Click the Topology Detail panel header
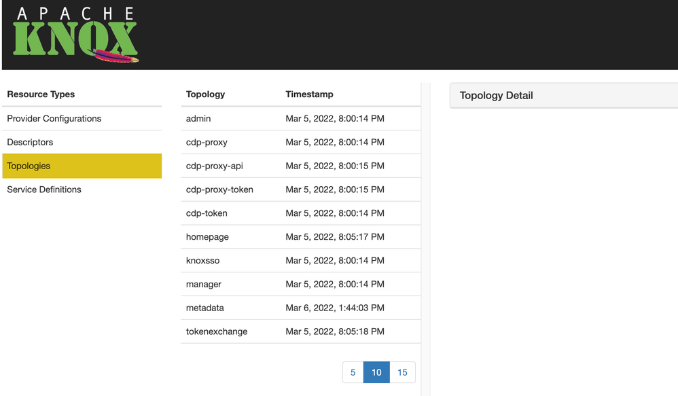The image size is (678, 396). coord(564,96)
